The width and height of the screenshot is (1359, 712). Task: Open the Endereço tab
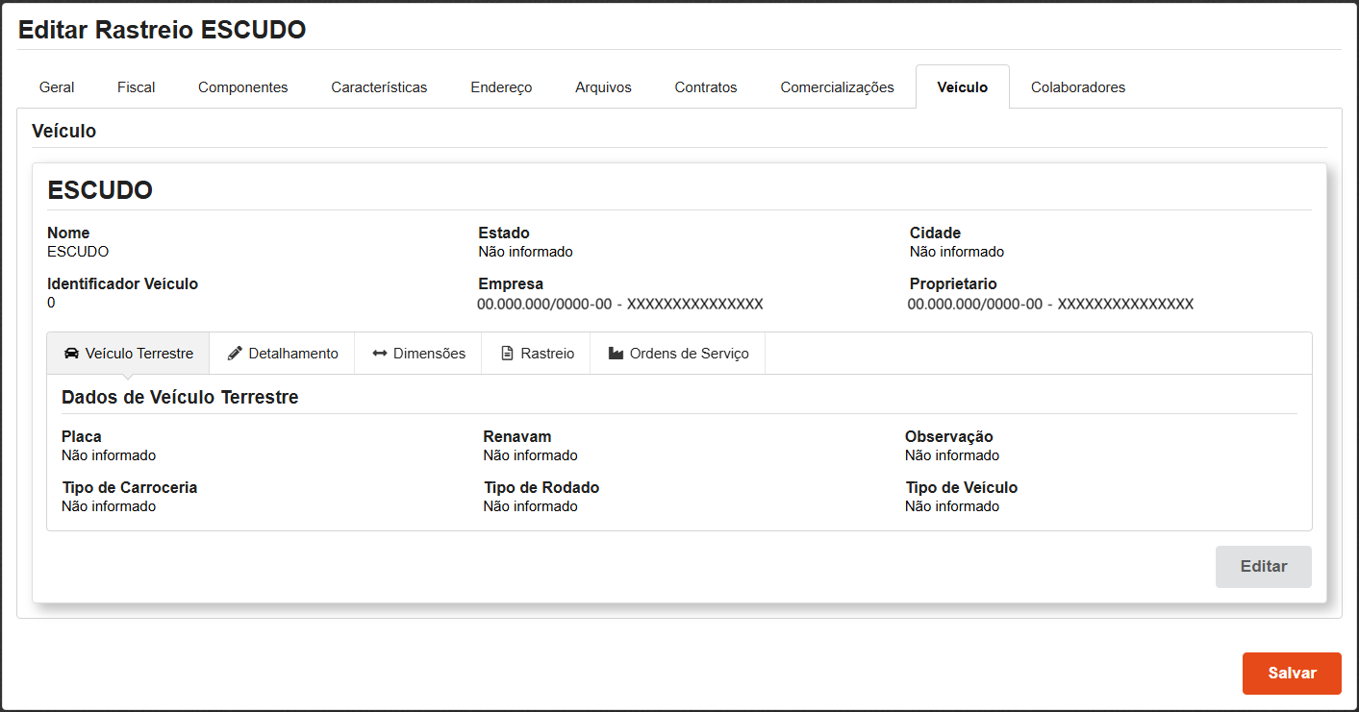coord(501,87)
